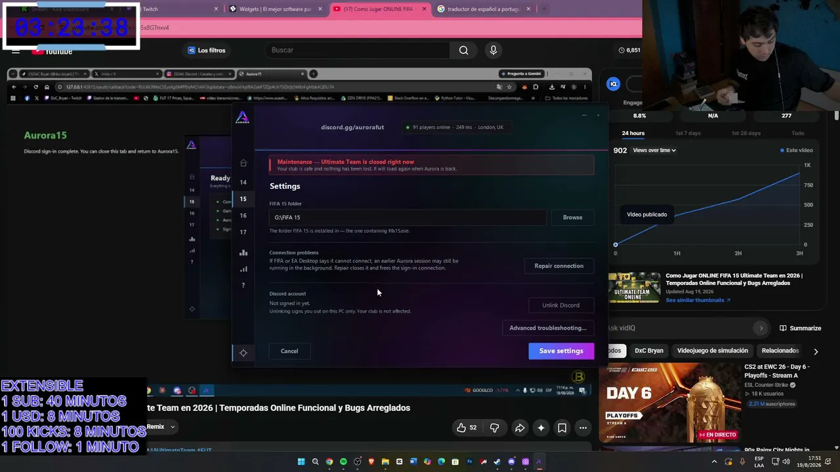Like the video with thumbs up
Viewport: 840px width, 472px height.
point(467,428)
